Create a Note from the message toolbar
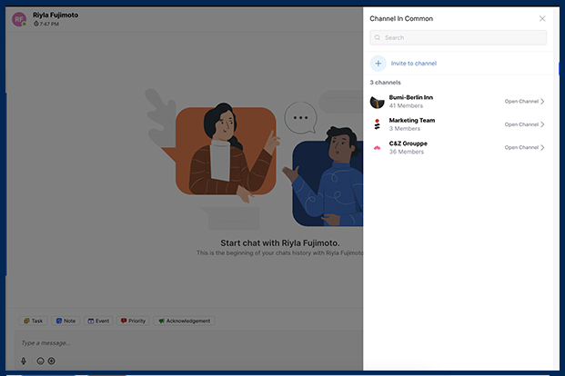 [x=66, y=321]
